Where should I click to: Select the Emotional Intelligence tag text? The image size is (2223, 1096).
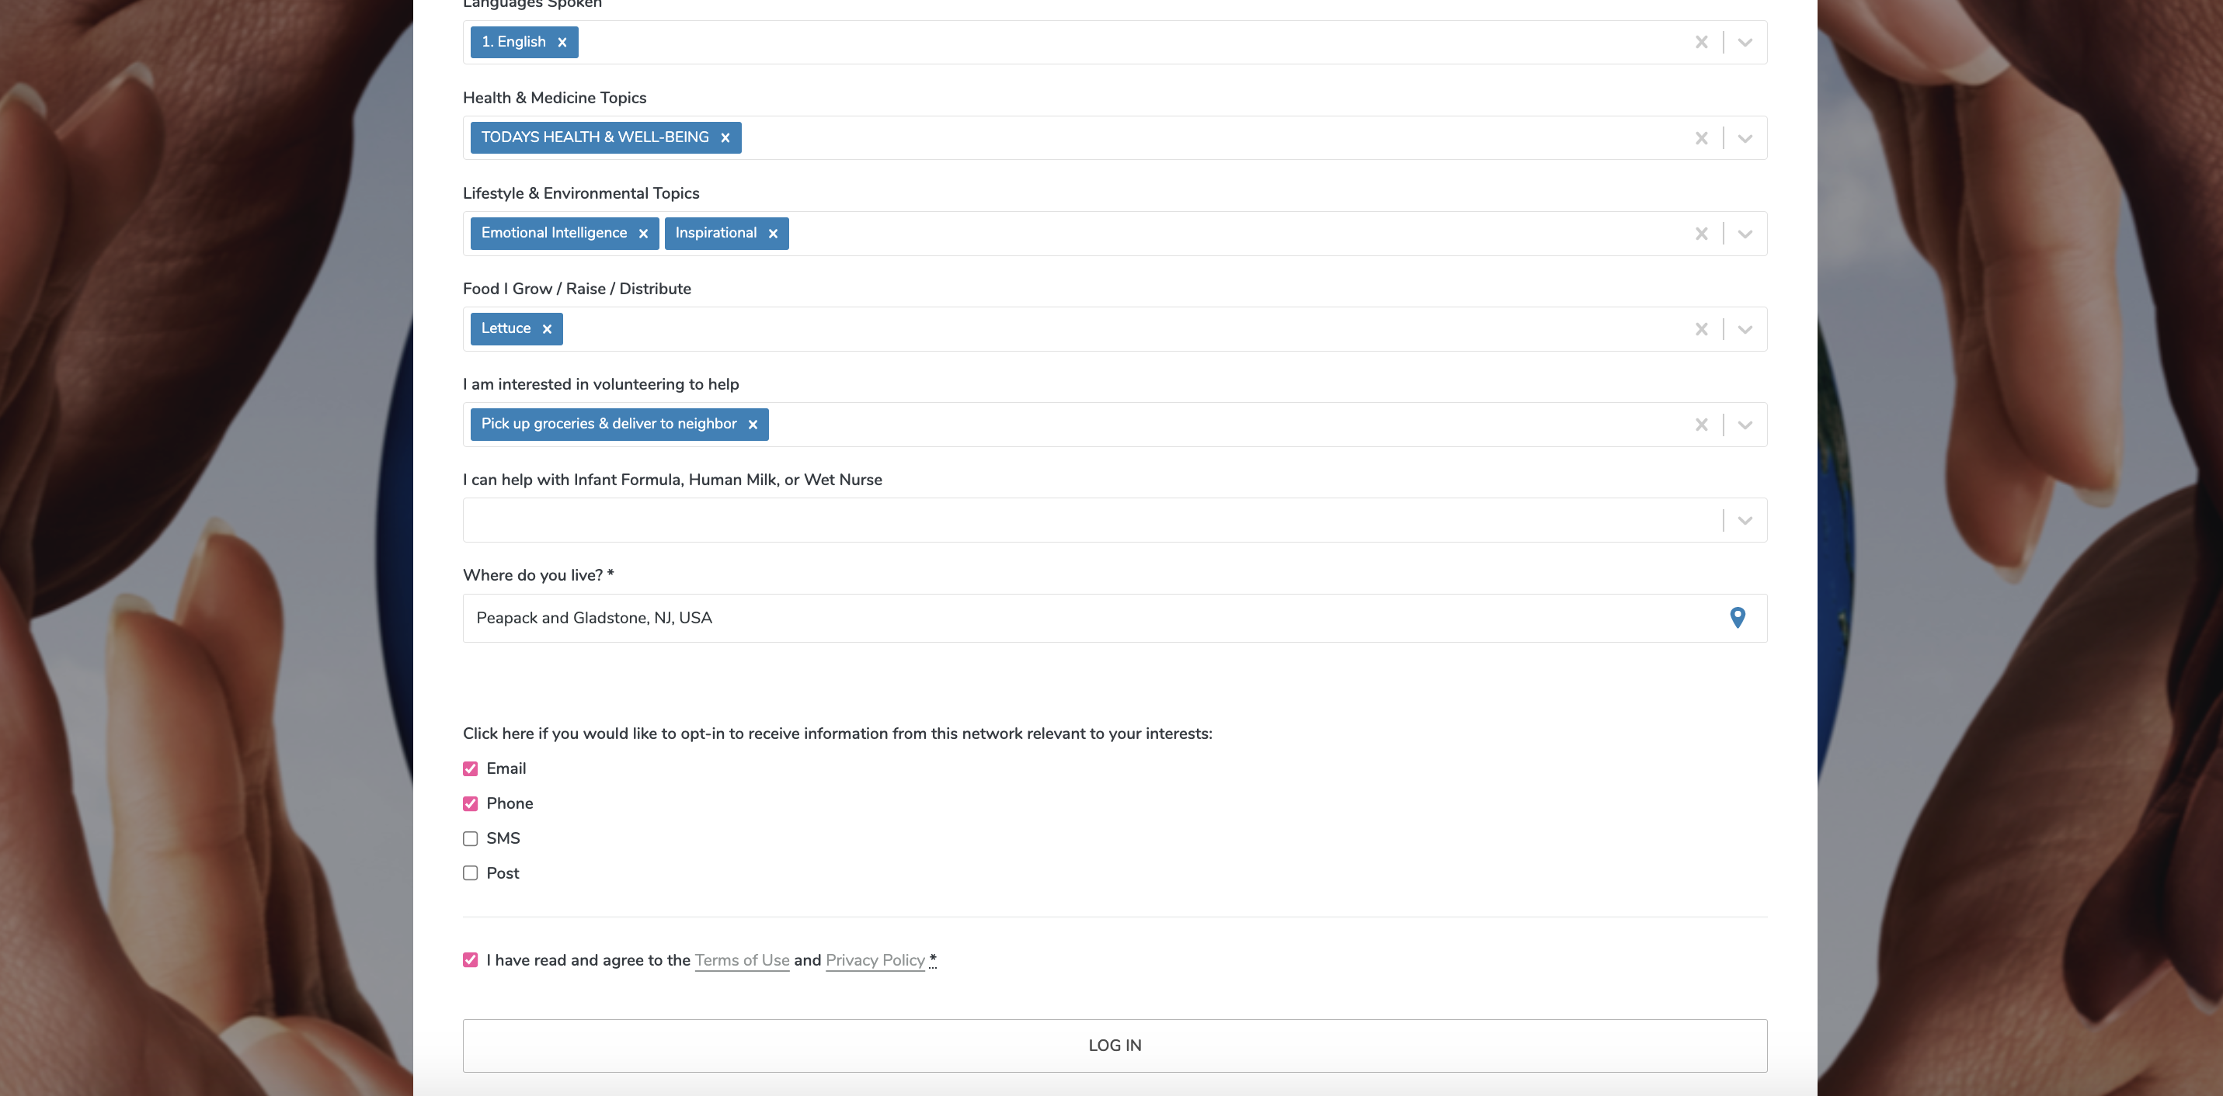(x=553, y=233)
